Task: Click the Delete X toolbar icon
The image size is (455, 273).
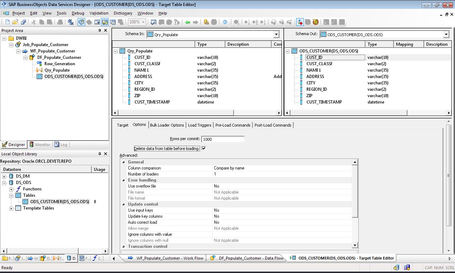Action: click(x=70, y=22)
